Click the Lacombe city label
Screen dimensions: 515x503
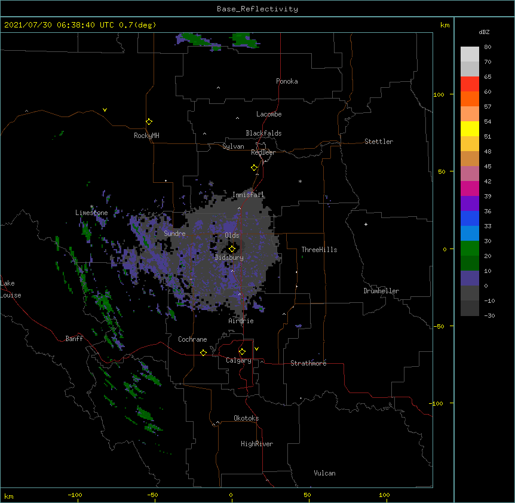tap(269, 114)
